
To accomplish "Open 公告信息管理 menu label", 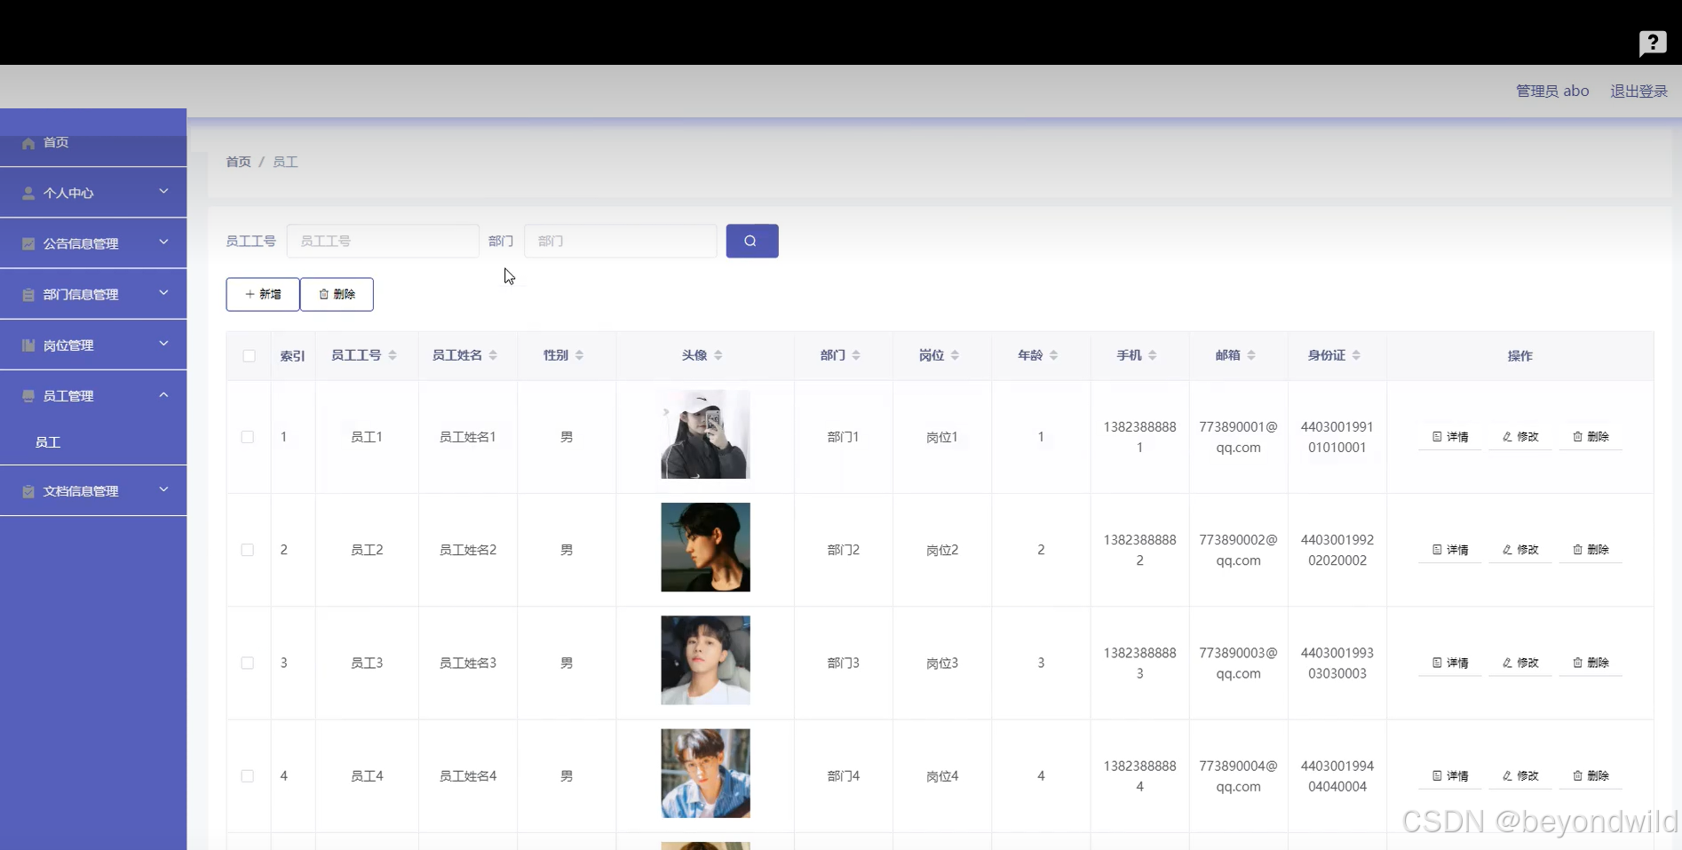I will click(81, 243).
